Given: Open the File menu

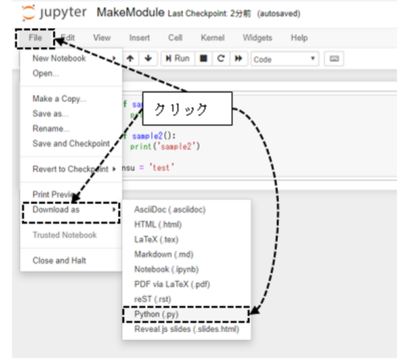Looking at the screenshot, I should coord(35,38).
